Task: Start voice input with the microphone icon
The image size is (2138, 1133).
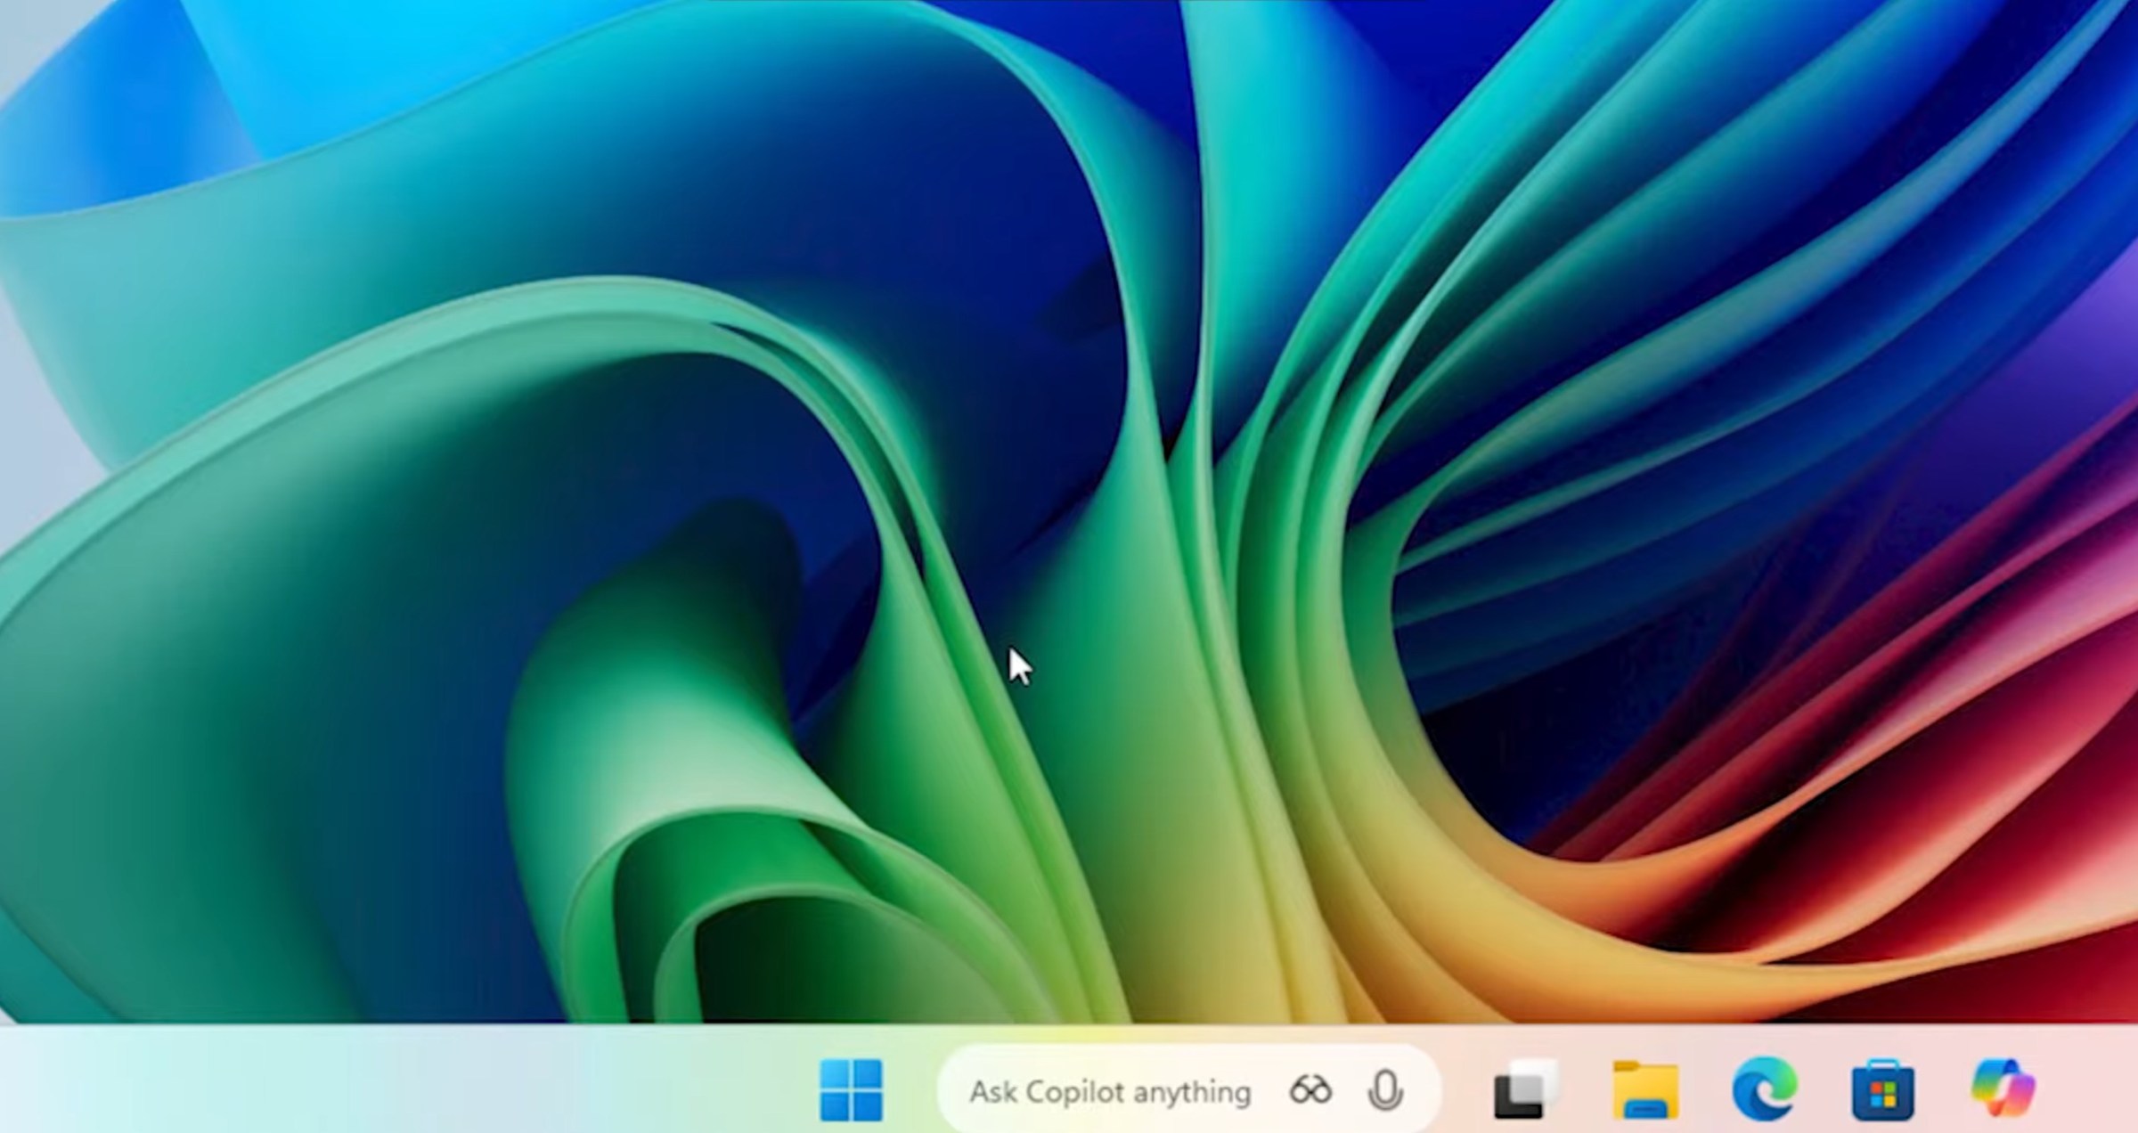Action: point(1387,1088)
